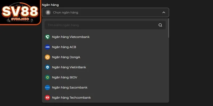The height and width of the screenshot is (106, 213).
Task: Click the DongA orange logo icon
Action: click(x=47, y=57)
